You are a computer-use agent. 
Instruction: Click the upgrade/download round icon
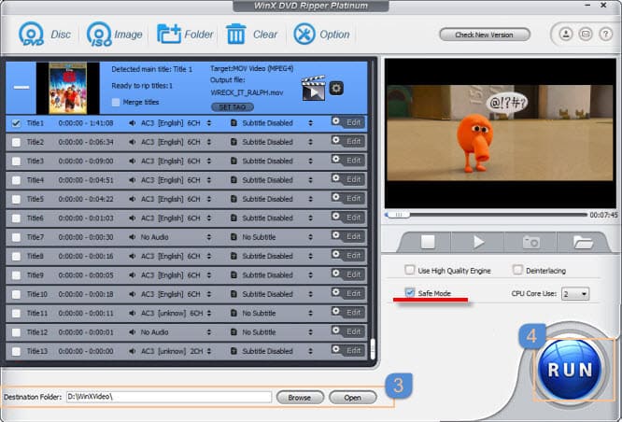566,35
